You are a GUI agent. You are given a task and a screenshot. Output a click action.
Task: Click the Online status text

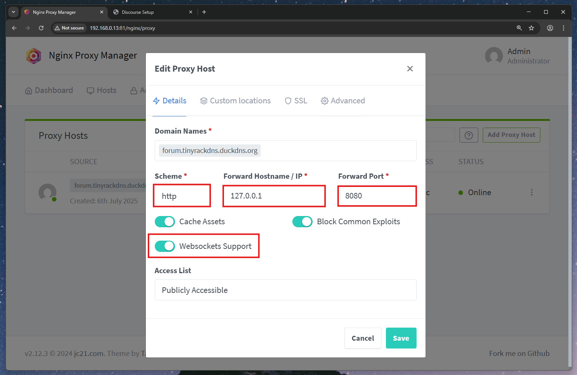pos(479,193)
